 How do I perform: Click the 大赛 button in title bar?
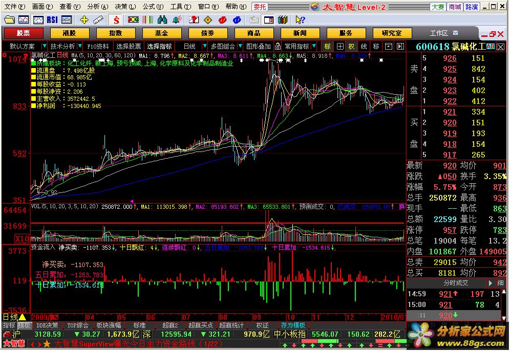[x=438, y=7]
